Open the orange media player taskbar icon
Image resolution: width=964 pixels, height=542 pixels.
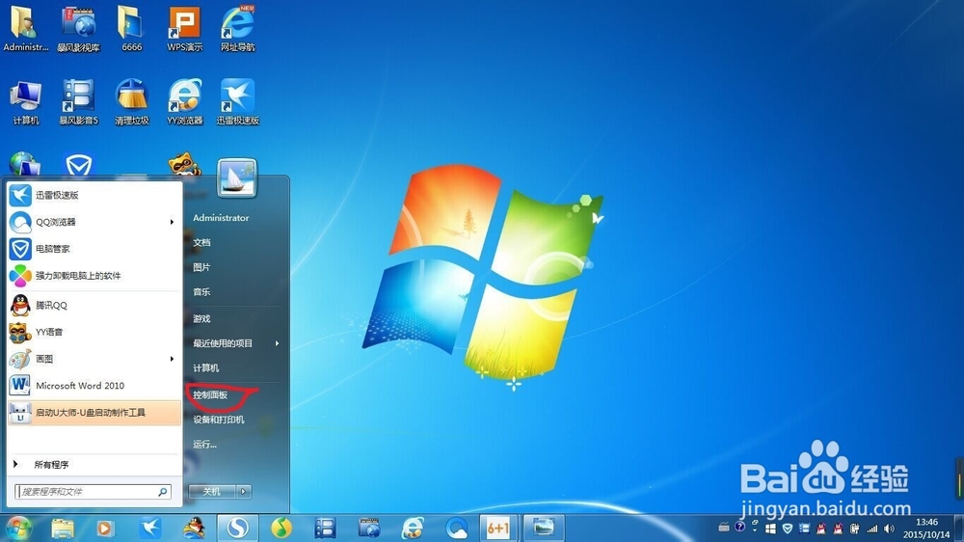[104, 528]
